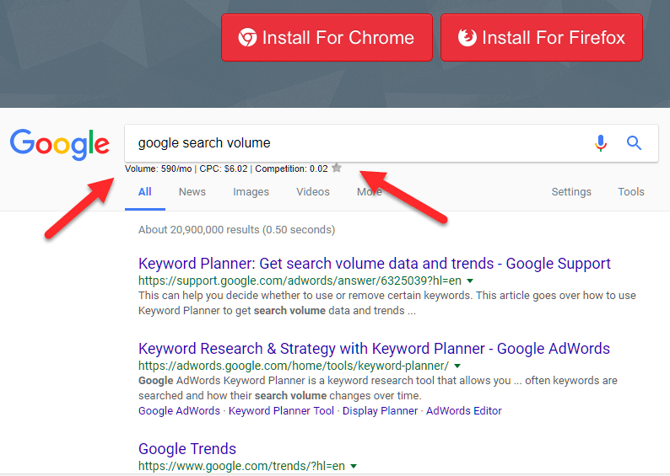Open the Keyword Planner Tool sitelink
Image resolution: width=670 pixels, height=476 pixels.
(x=281, y=411)
